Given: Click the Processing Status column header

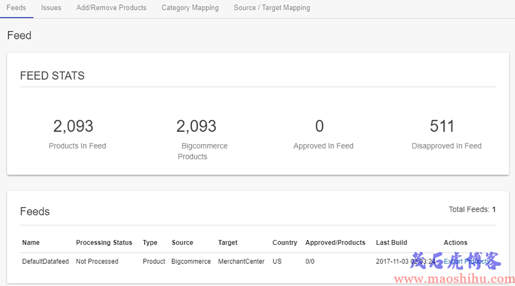Looking at the screenshot, I should 104,242.
